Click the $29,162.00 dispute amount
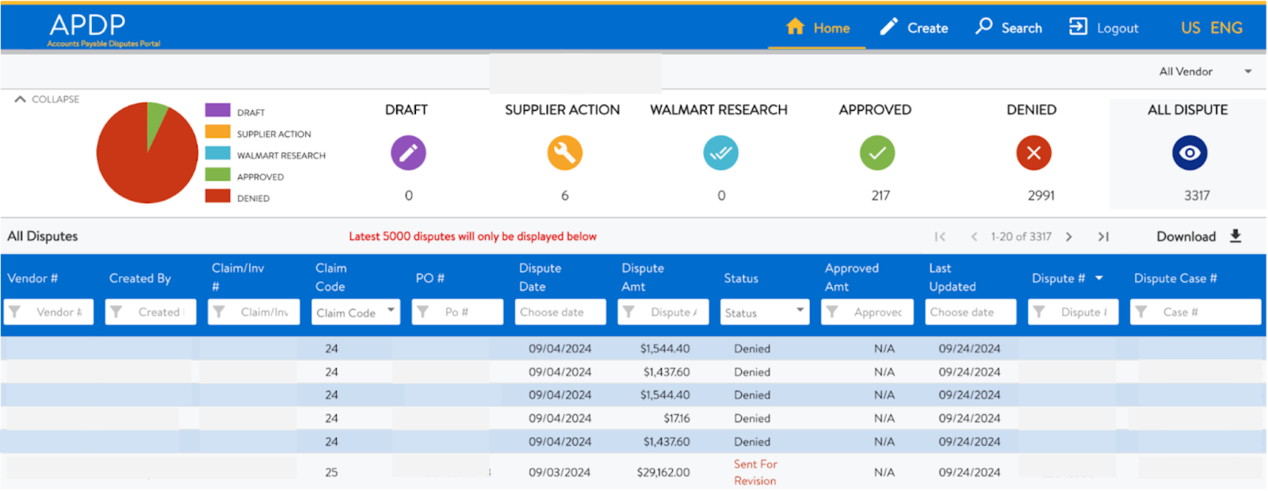Screen dimensions: 1268x491 663,472
